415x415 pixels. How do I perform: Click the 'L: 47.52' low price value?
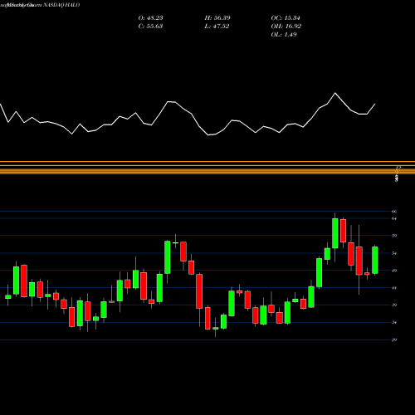217,27
